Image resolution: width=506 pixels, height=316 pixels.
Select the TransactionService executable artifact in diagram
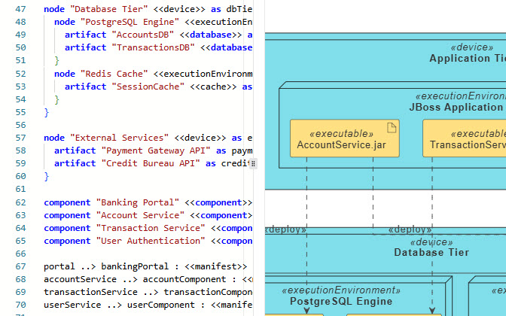tap(465, 138)
